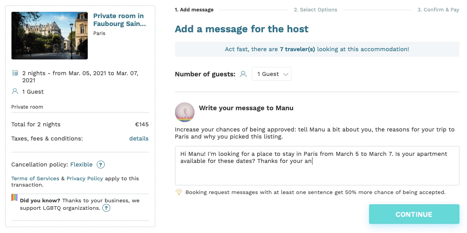This screenshot has width=467, height=233.
Task: Click the guest icon in booking summary
Action: (x=15, y=91)
